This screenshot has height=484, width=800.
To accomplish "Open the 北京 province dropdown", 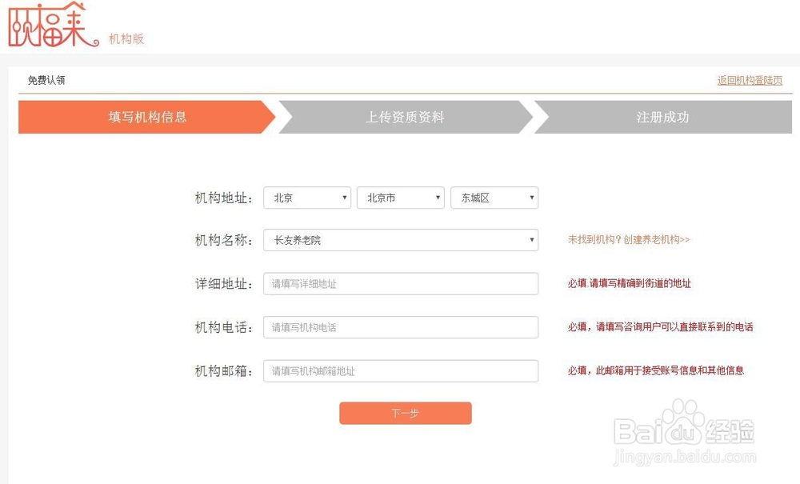I will click(307, 198).
